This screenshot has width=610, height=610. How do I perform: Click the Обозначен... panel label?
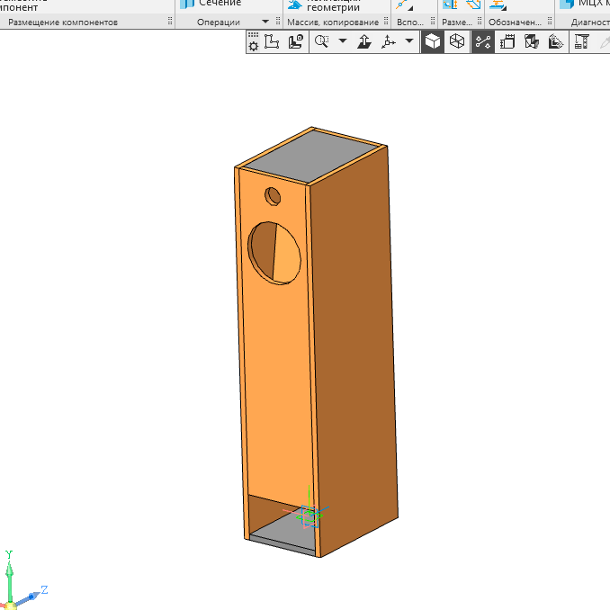pos(515,22)
